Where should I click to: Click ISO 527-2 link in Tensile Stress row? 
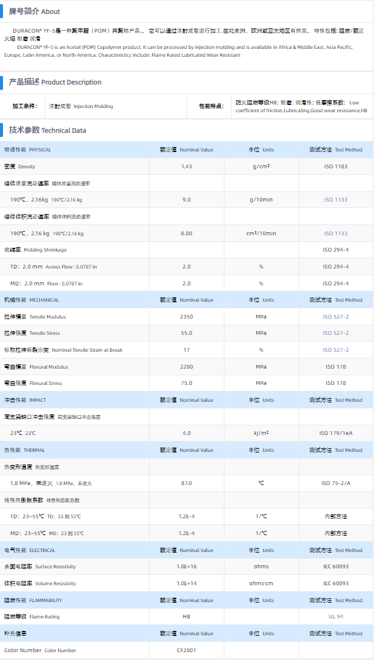[x=335, y=333]
